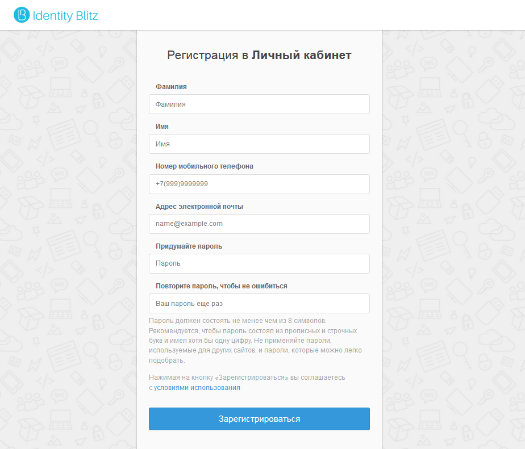Select the mobile phone number field

click(x=259, y=184)
